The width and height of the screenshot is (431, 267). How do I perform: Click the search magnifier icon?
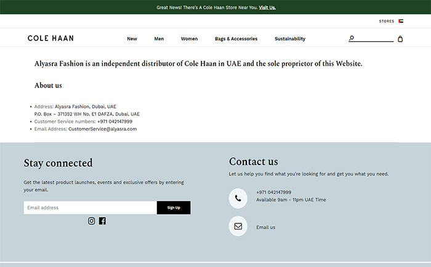point(352,39)
